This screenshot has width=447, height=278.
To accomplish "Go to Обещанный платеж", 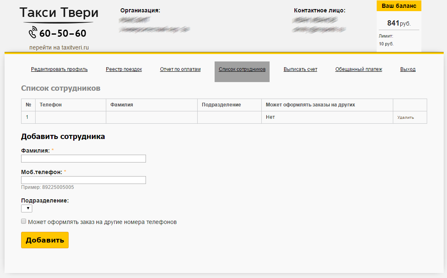I will [359, 69].
